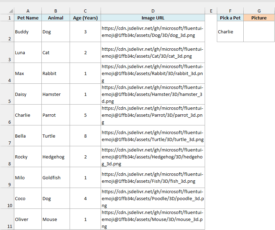Screen dimensions: 275x230
Task: Select row 4 header
Action: [x=7, y=73]
